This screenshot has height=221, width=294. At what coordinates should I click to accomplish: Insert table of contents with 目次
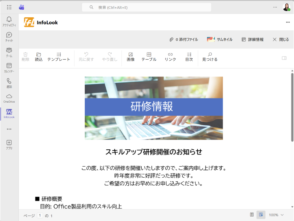(x=189, y=57)
